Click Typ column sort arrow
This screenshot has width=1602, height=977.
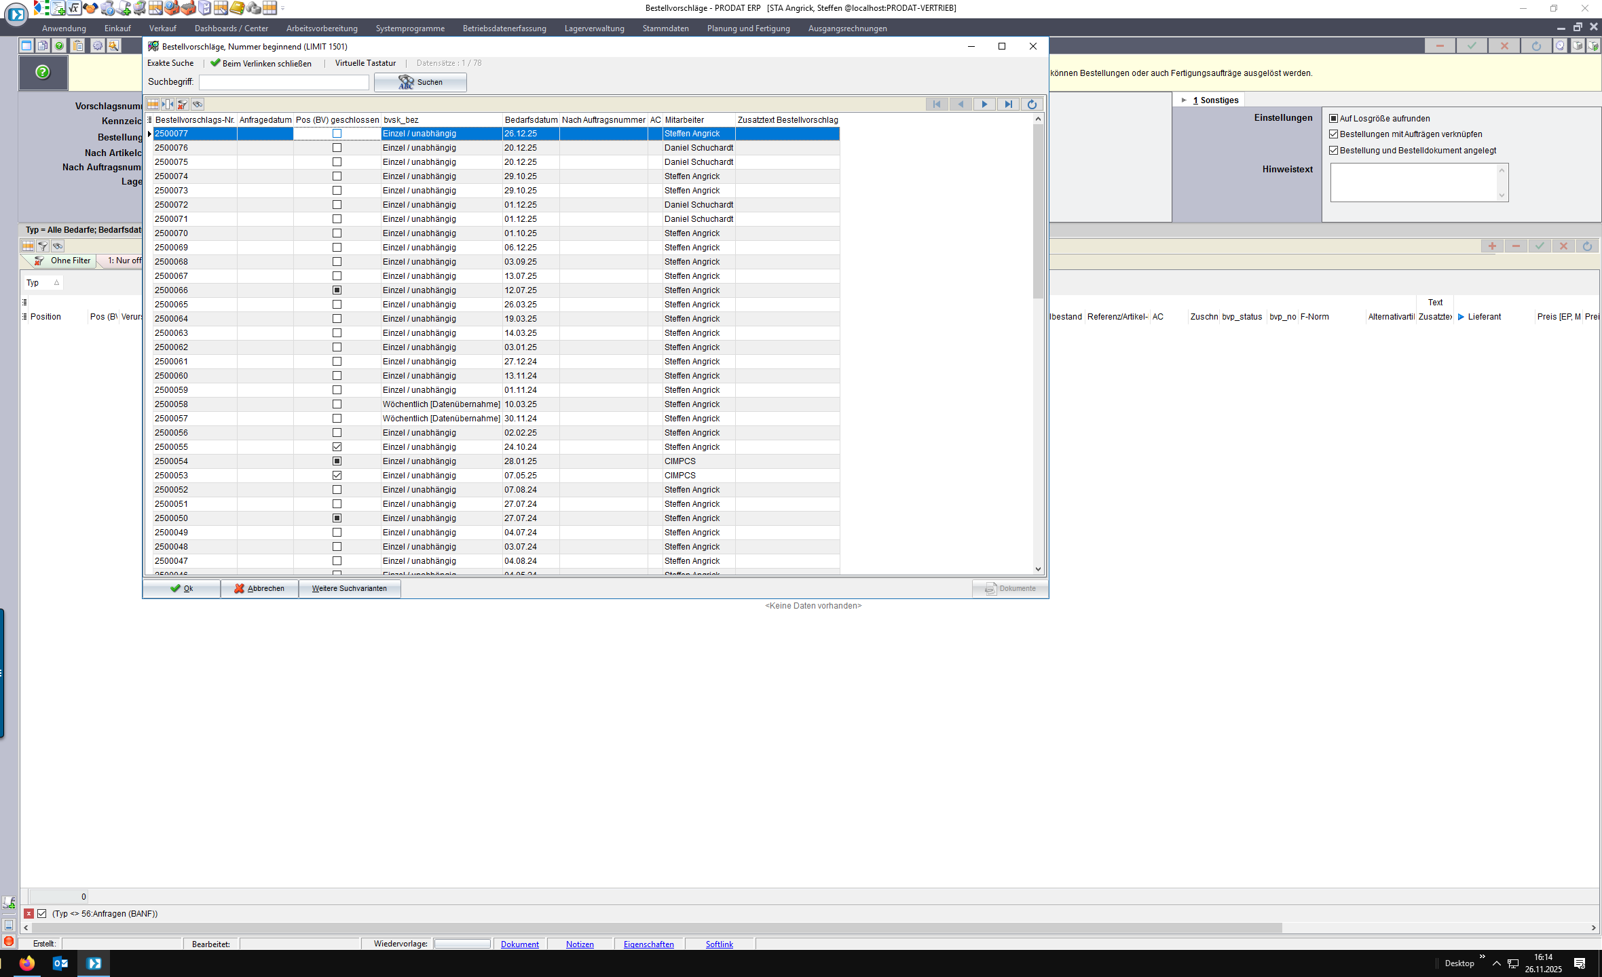57,283
